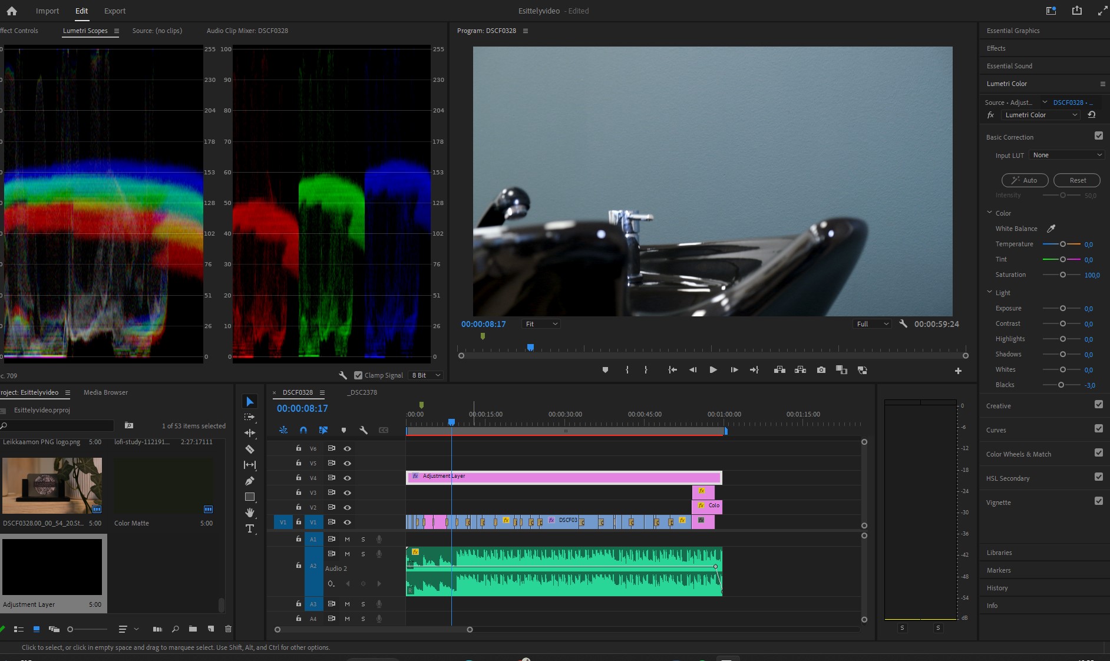This screenshot has width=1110, height=661.
Task: Select the Pen tool
Action: point(250,481)
